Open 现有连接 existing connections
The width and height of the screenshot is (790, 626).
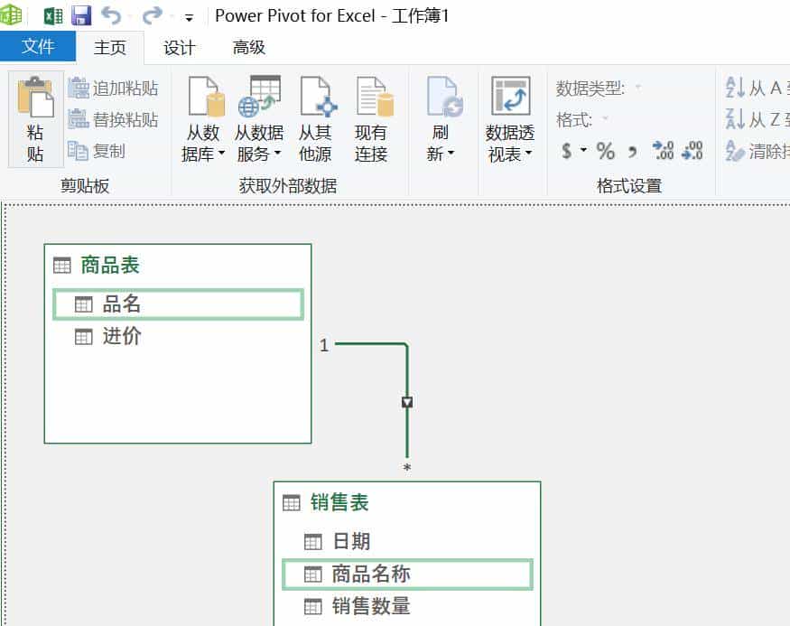coord(374,116)
